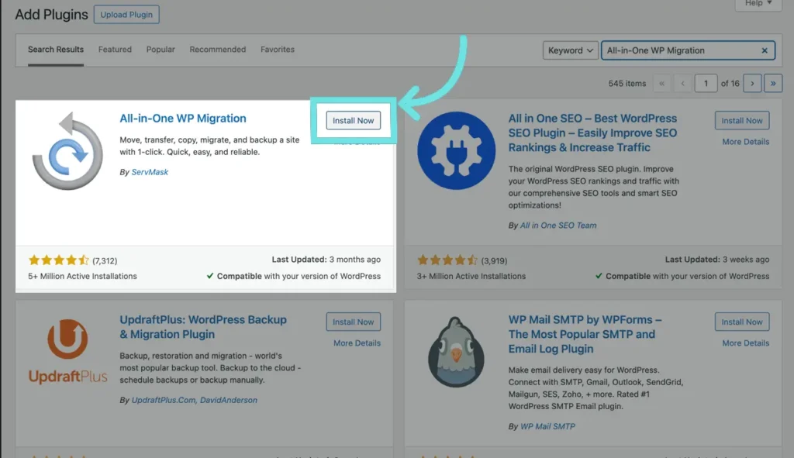
Task: Click the Upload Plugin button
Action: pyautogui.click(x=126, y=15)
